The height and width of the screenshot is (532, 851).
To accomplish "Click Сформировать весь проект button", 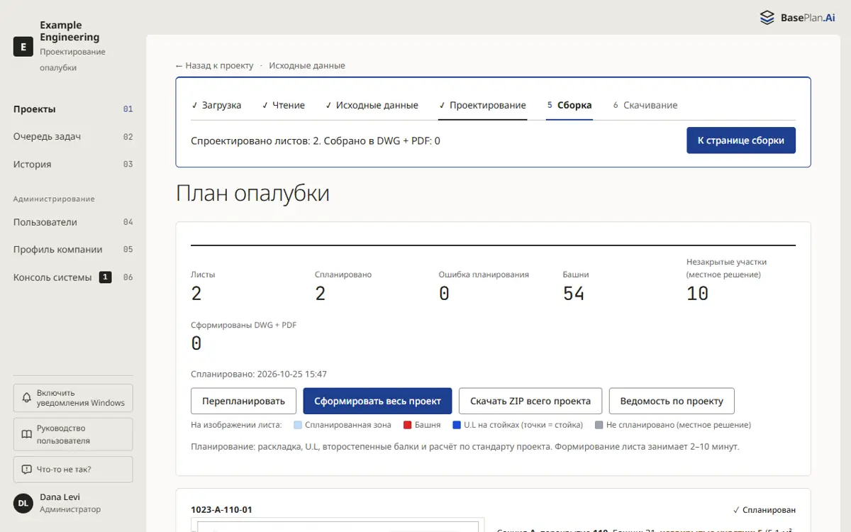I will pyautogui.click(x=377, y=401).
